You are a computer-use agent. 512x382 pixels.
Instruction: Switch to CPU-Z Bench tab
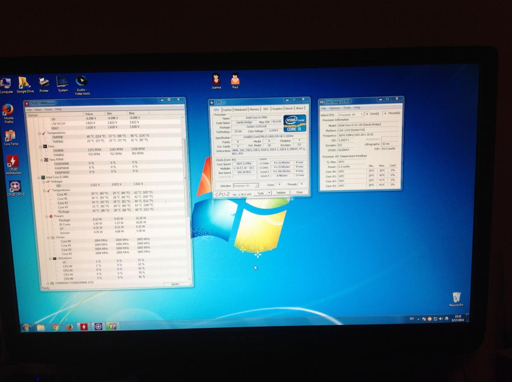point(289,109)
